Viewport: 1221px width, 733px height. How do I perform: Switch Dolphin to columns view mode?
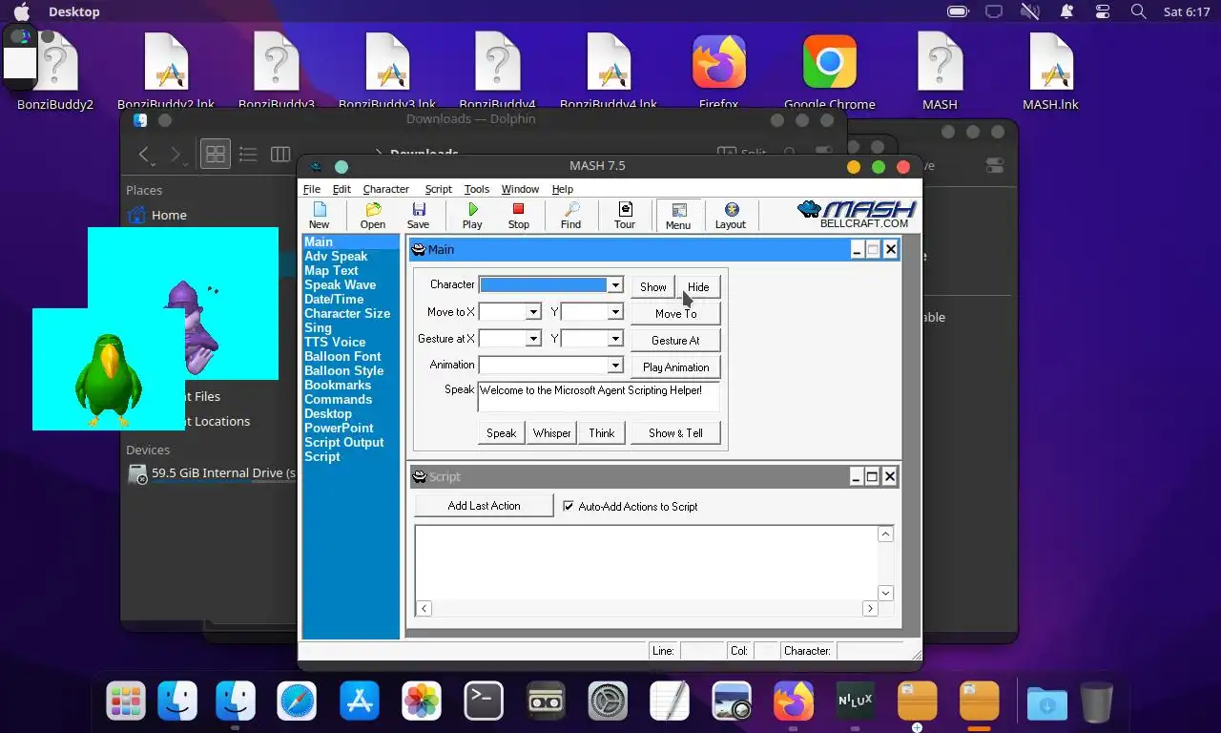280,154
